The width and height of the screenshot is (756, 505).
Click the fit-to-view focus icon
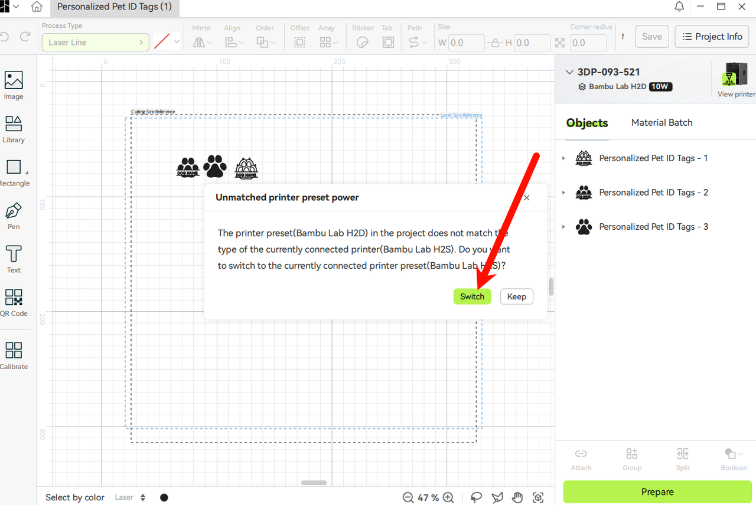pos(538,497)
